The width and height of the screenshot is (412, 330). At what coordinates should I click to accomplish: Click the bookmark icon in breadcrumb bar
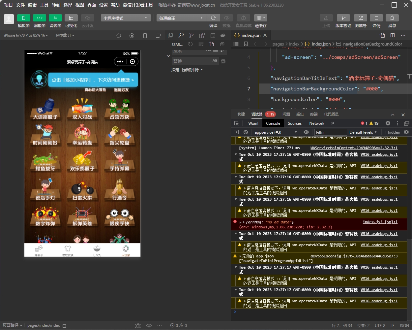tap(246, 44)
